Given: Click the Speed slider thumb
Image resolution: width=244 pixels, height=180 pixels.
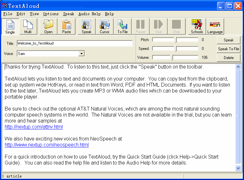Looking at the screenshot, I should (176, 49).
